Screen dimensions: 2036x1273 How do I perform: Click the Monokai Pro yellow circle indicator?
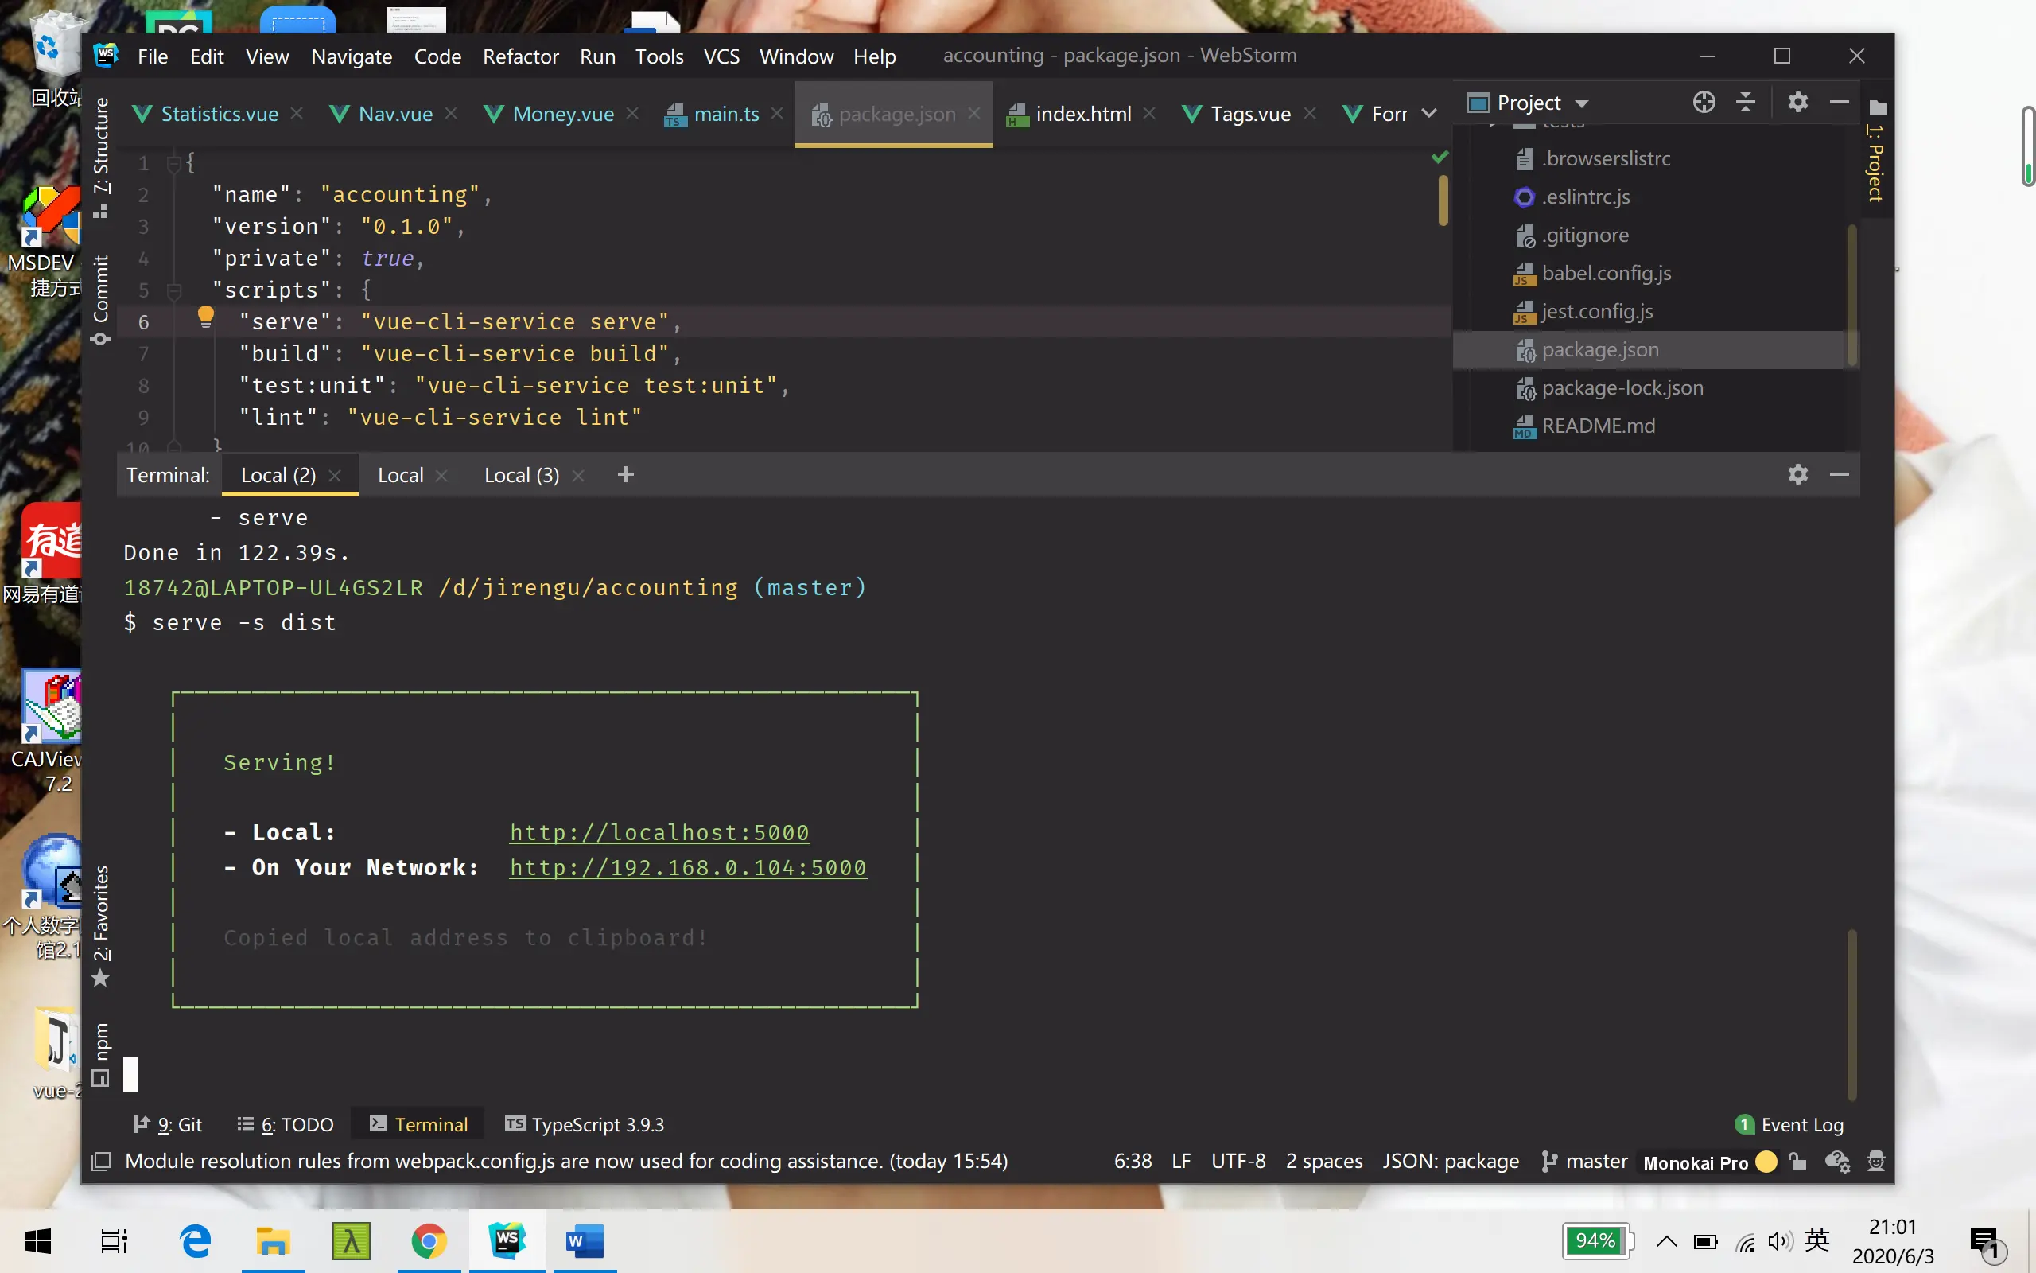pyautogui.click(x=1766, y=1162)
